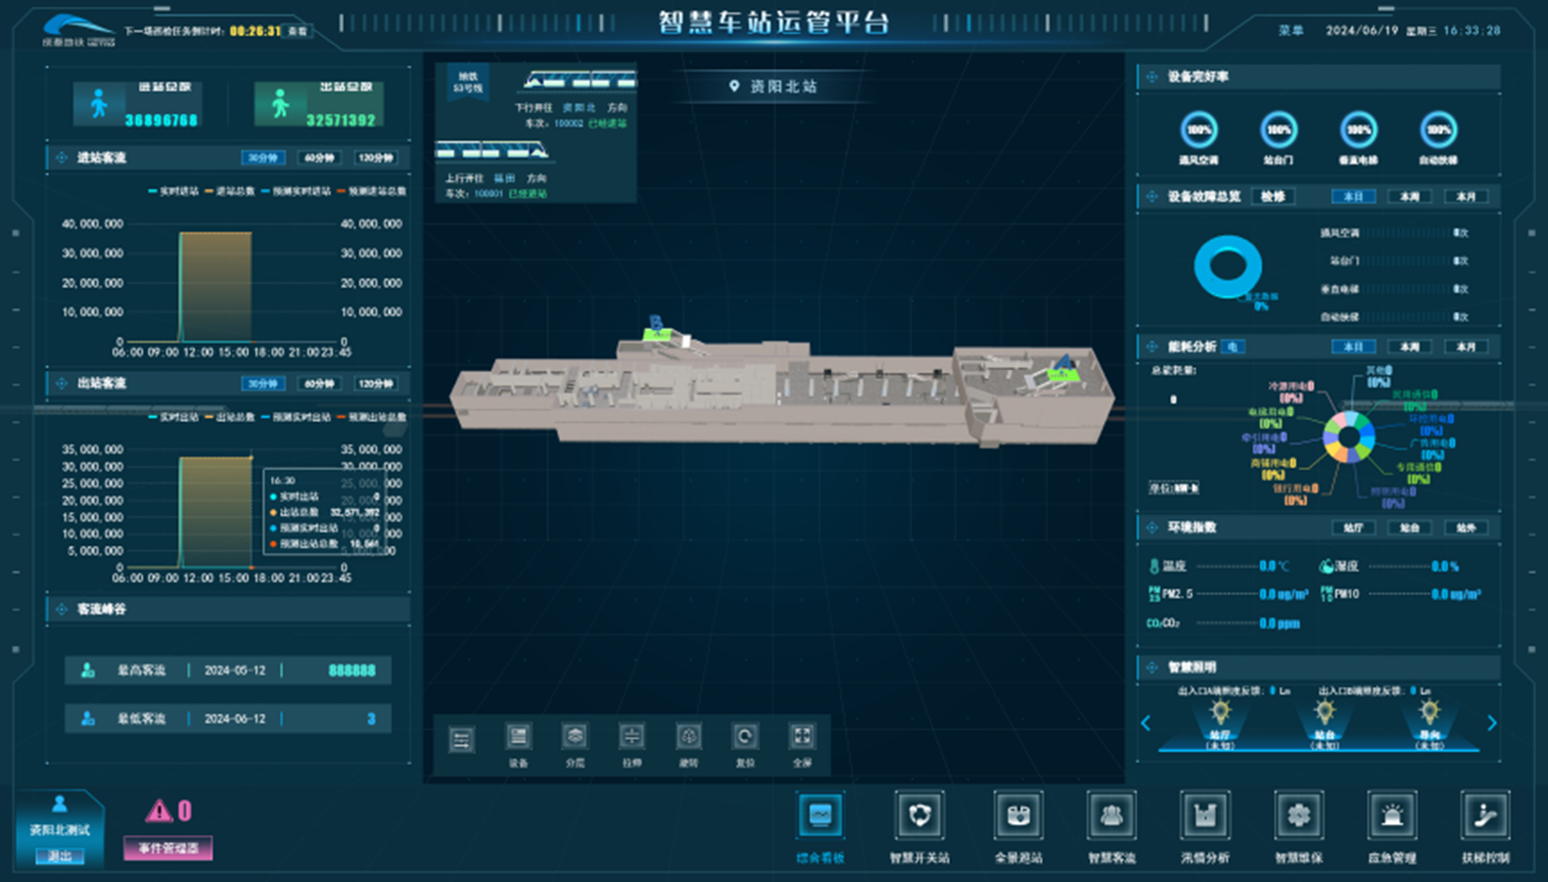Click the right arrow in 智慧照明 carousel
The height and width of the screenshot is (882, 1548).
[1491, 723]
